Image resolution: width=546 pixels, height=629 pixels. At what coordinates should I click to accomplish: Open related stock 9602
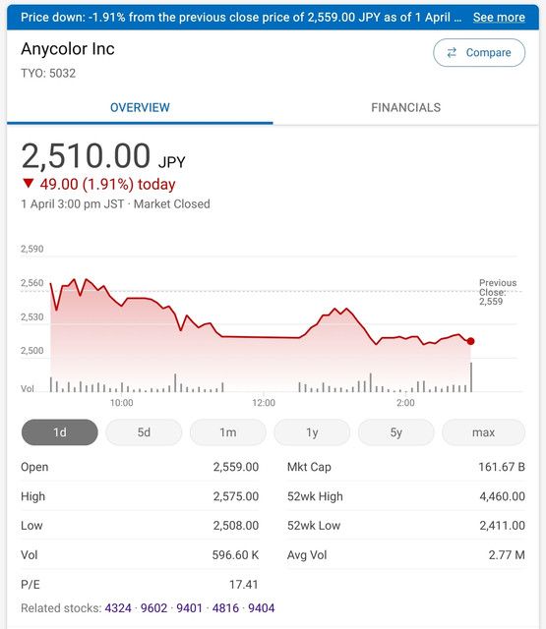click(x=153, y=608)
